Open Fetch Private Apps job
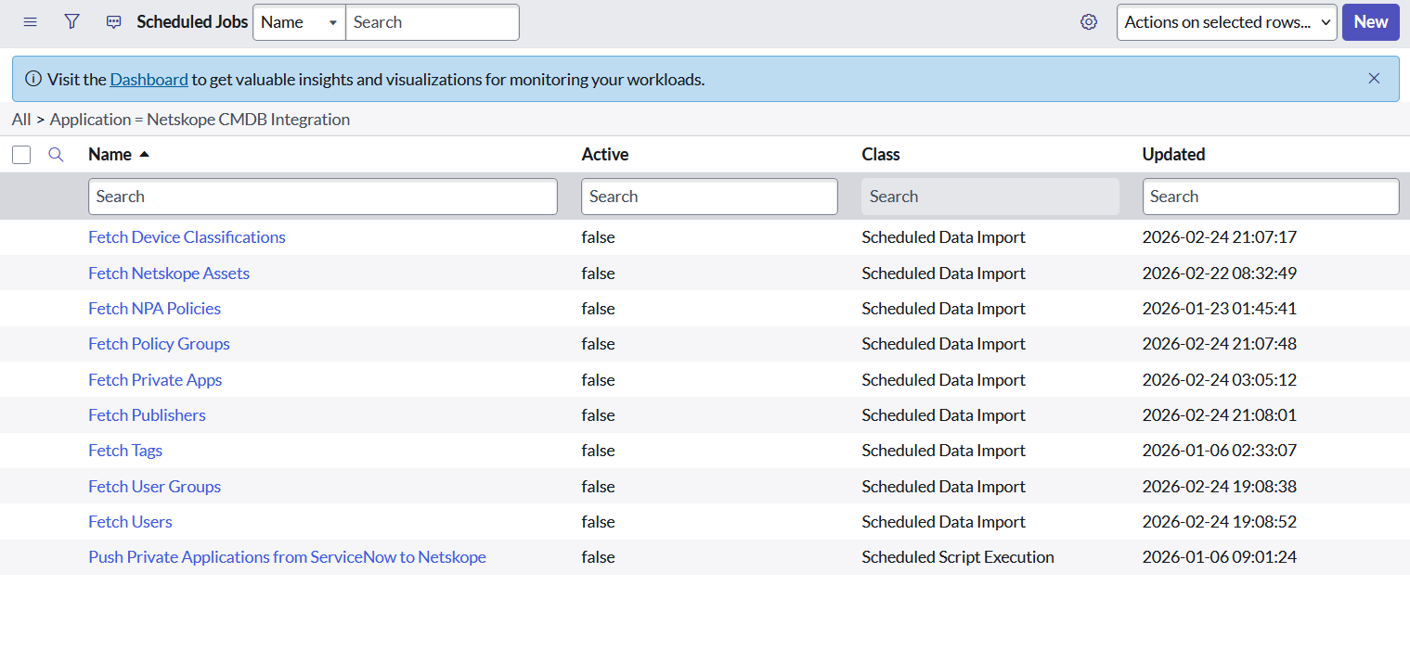This screenshot has width=1410, height=662. tap(155, 380)
